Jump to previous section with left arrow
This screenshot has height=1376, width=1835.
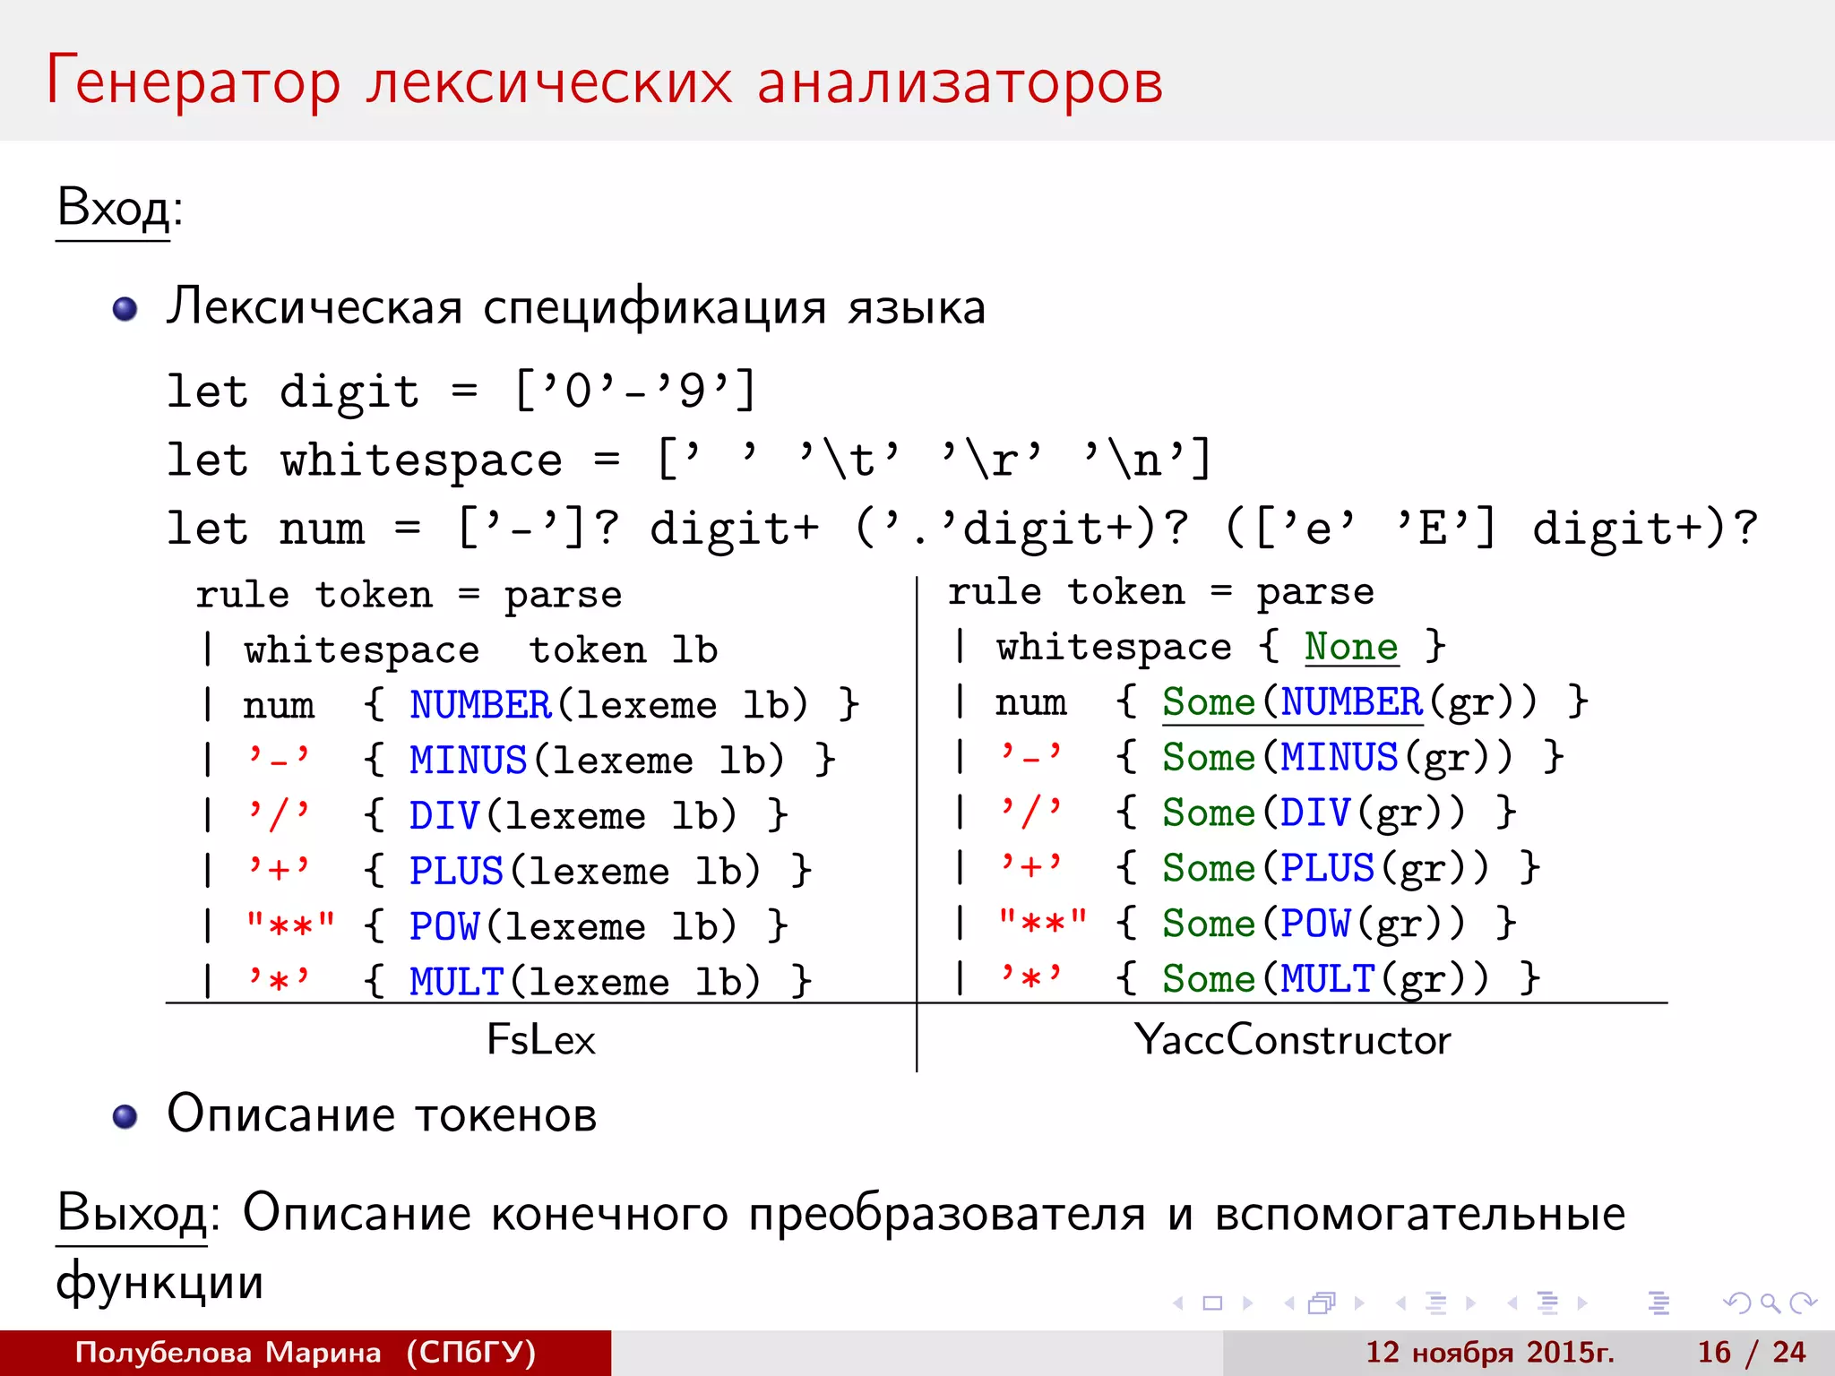[x=1512, y=1303]
